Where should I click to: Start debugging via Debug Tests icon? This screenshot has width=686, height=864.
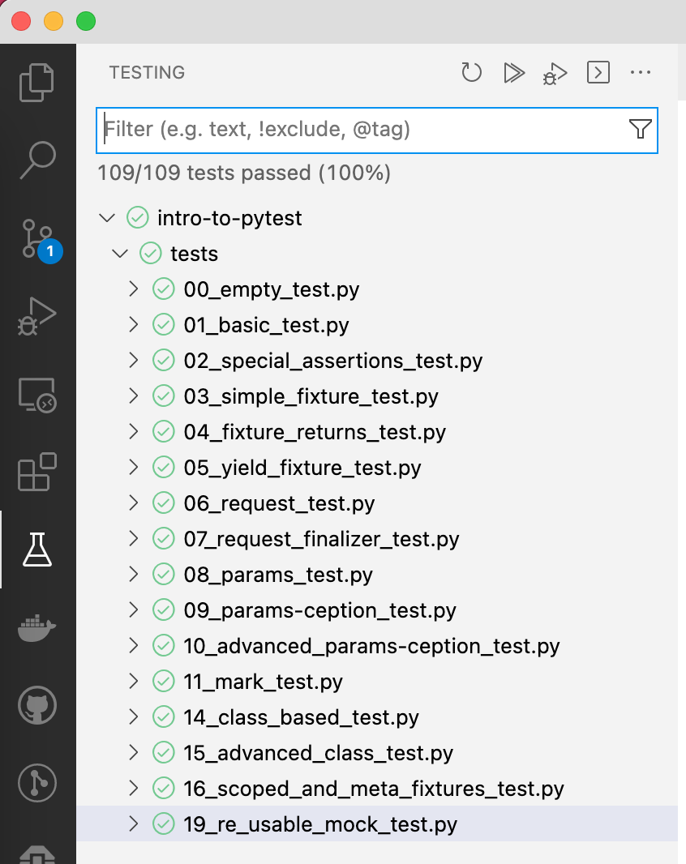click(555, 72)
